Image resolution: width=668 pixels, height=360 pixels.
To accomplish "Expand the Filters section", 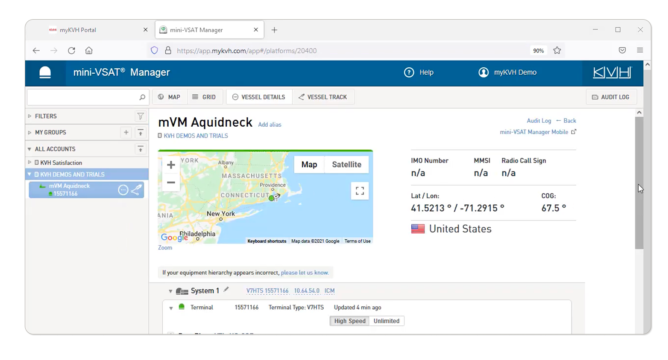I will (x=29, y=116).
